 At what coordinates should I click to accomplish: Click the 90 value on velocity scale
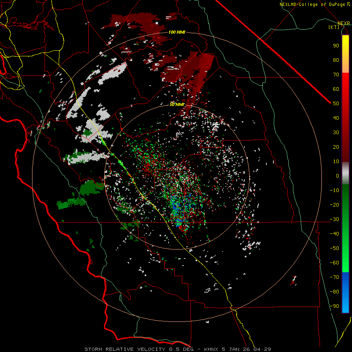tap(336, 46)
